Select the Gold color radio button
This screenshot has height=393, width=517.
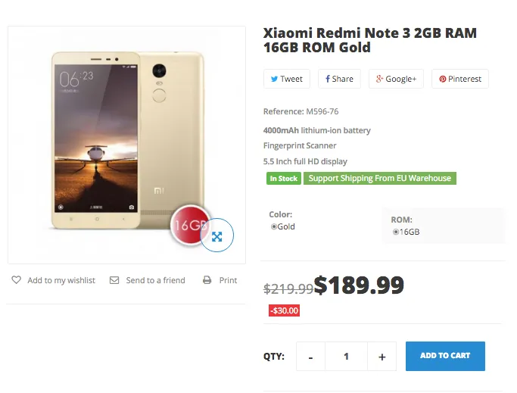pyautogui.click(x=274, y=226)
